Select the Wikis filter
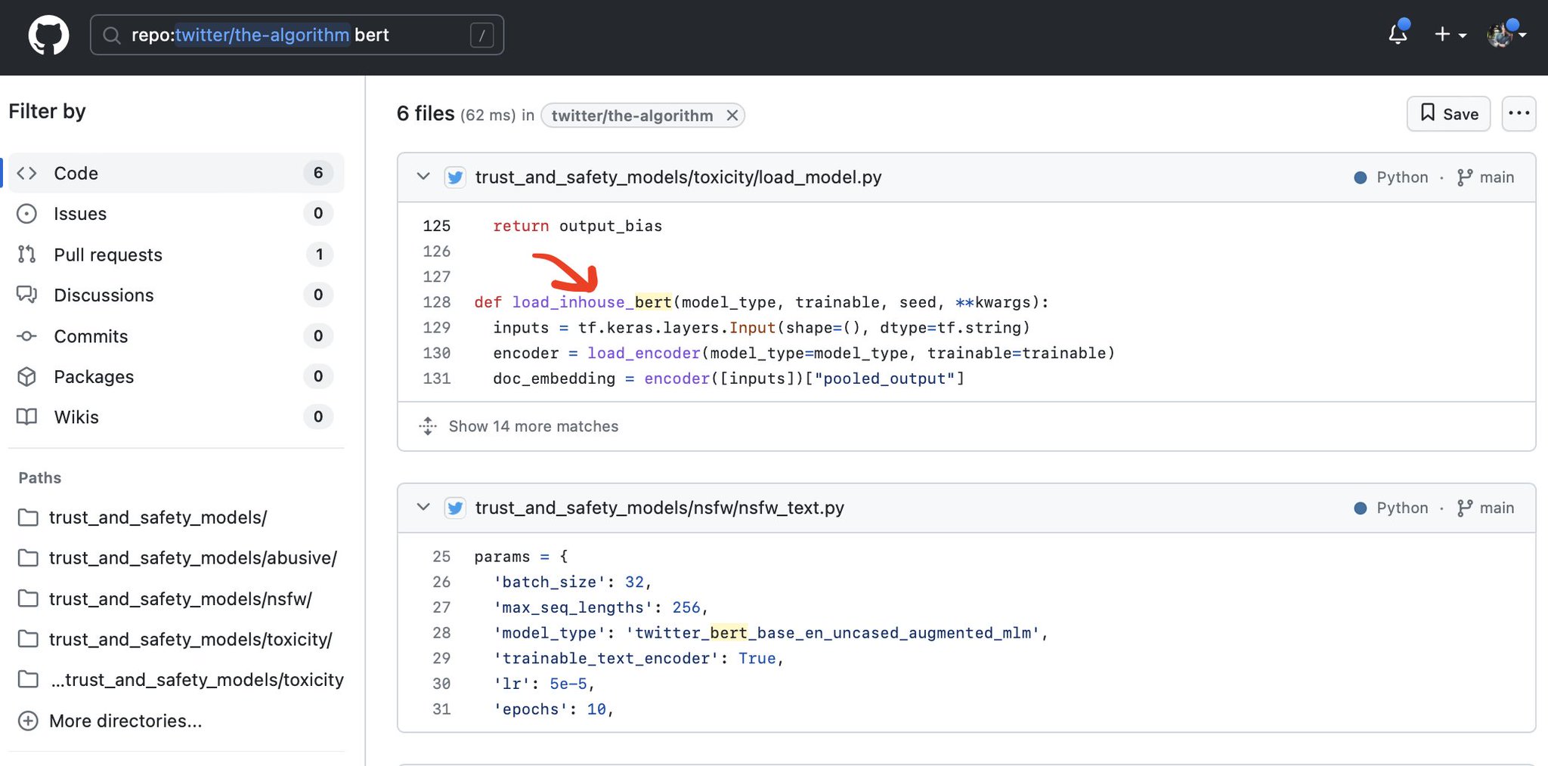 point(175,417)
